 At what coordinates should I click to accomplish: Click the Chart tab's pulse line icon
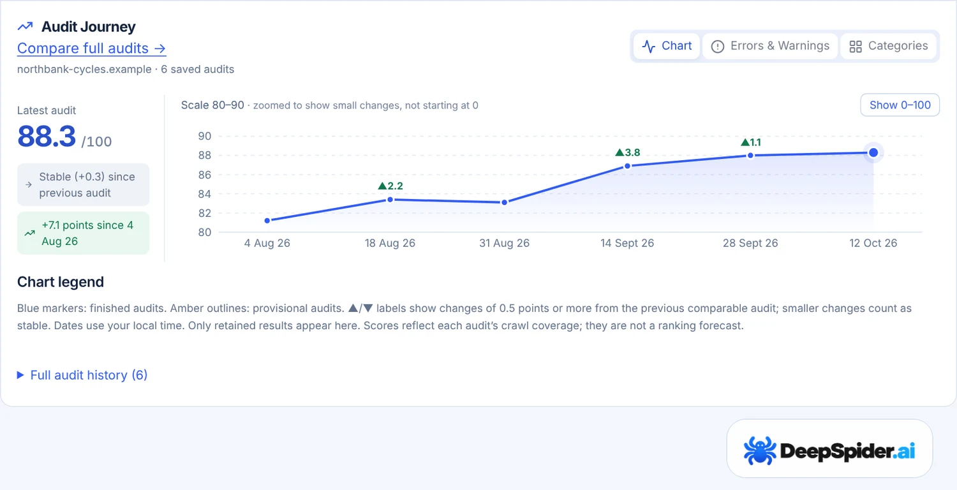tap(649, 46)
